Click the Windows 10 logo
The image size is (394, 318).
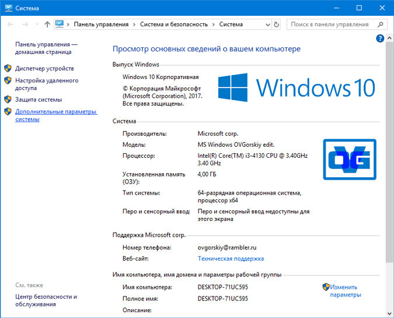tap(297, 88)
